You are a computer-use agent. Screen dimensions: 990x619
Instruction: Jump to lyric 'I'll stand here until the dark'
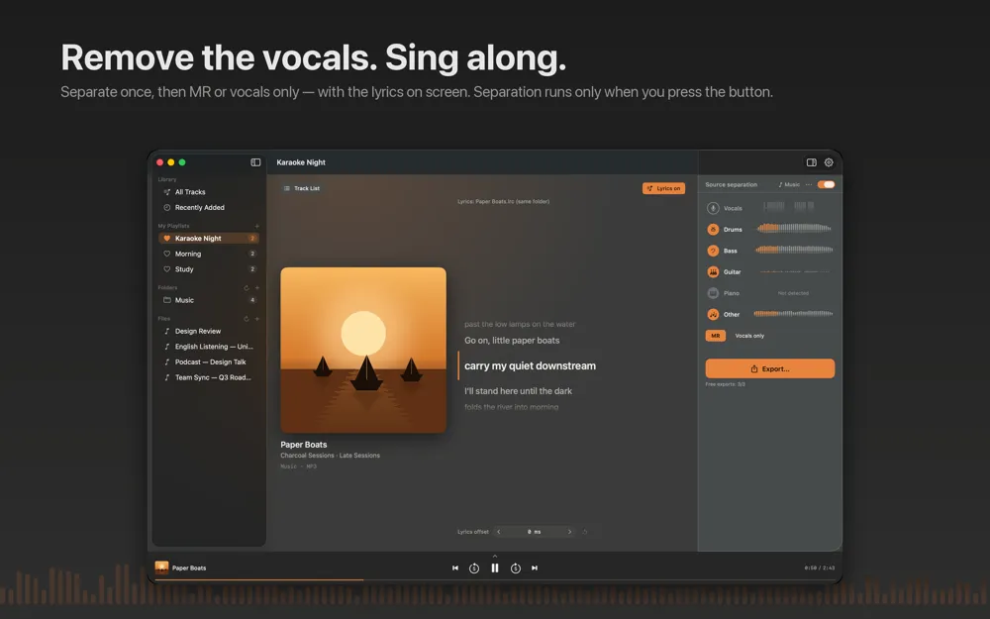(518, 391)
